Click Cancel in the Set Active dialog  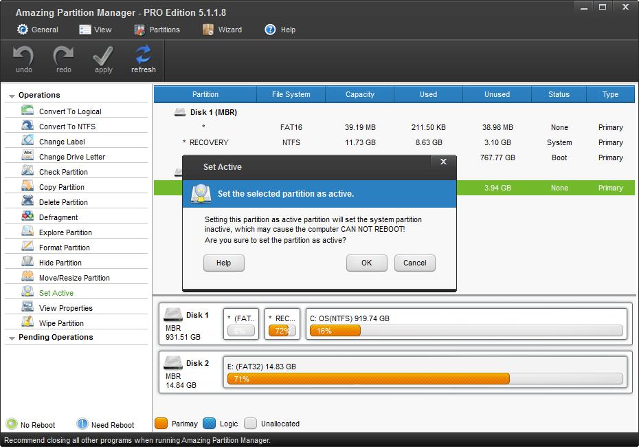[x=414, y=263]
